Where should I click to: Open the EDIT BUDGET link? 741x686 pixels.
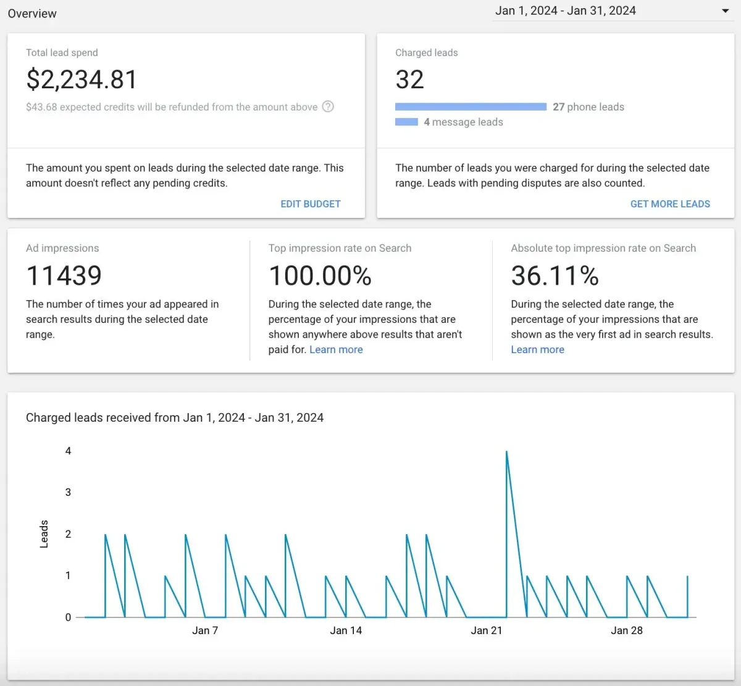(311, 204)
